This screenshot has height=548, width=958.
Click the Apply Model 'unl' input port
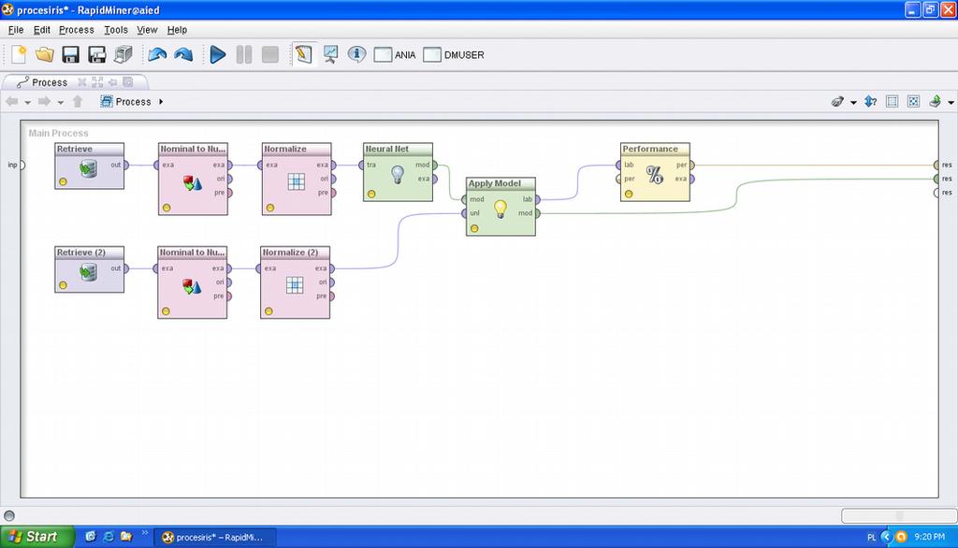465,213
